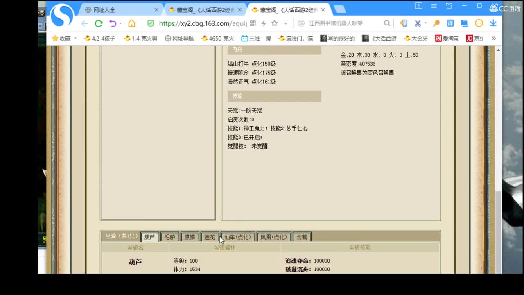
Task: Click the tab count box showing 3
Action: pos(418,6)
